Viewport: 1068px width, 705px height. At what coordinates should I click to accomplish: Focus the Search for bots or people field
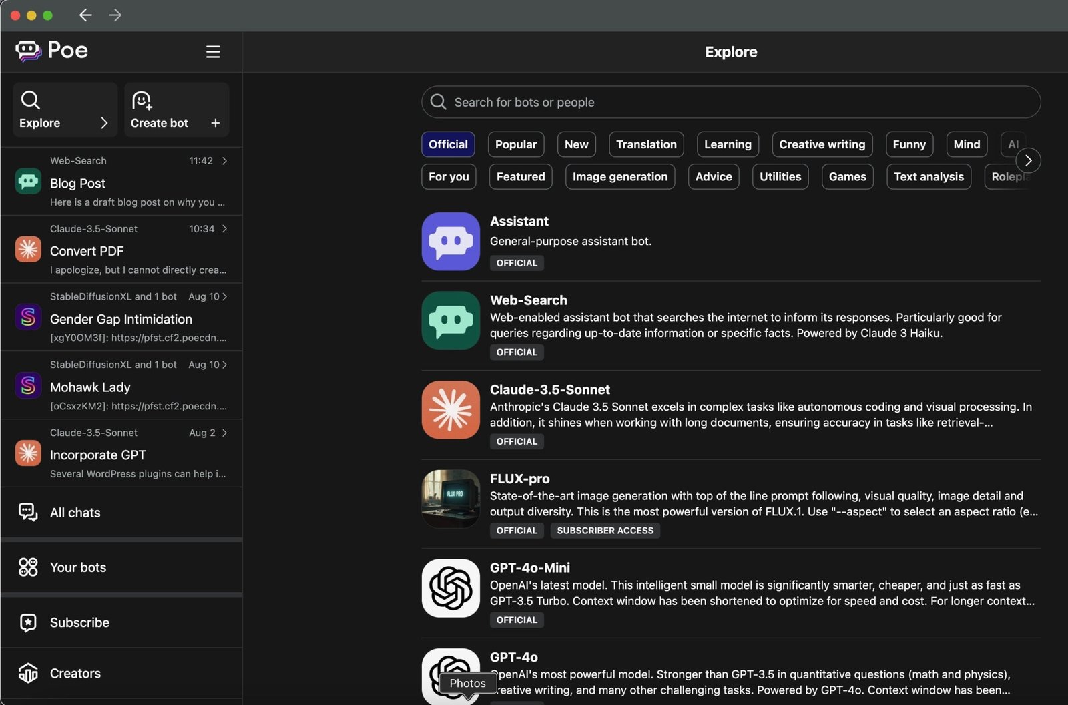coord(731,102)
